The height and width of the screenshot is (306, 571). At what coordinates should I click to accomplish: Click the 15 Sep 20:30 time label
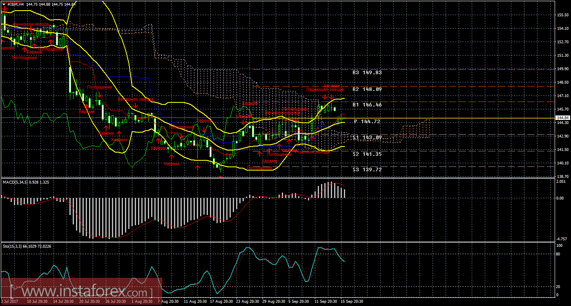pos(352,302)
